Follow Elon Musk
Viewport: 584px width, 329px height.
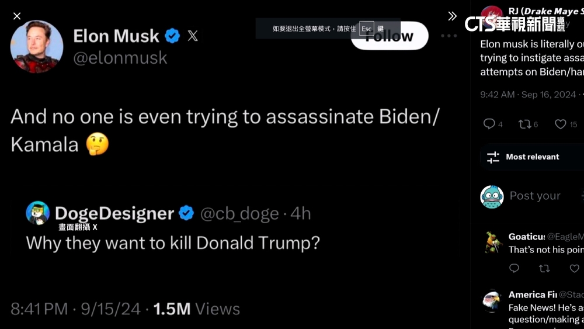pyautogui.click(x=390, y=36)
